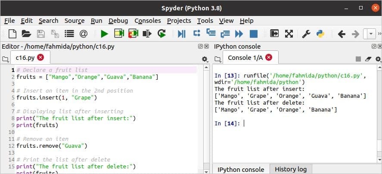382x174 pixels.
Task: Close the c16.py tab
Action: pos(40,58)
